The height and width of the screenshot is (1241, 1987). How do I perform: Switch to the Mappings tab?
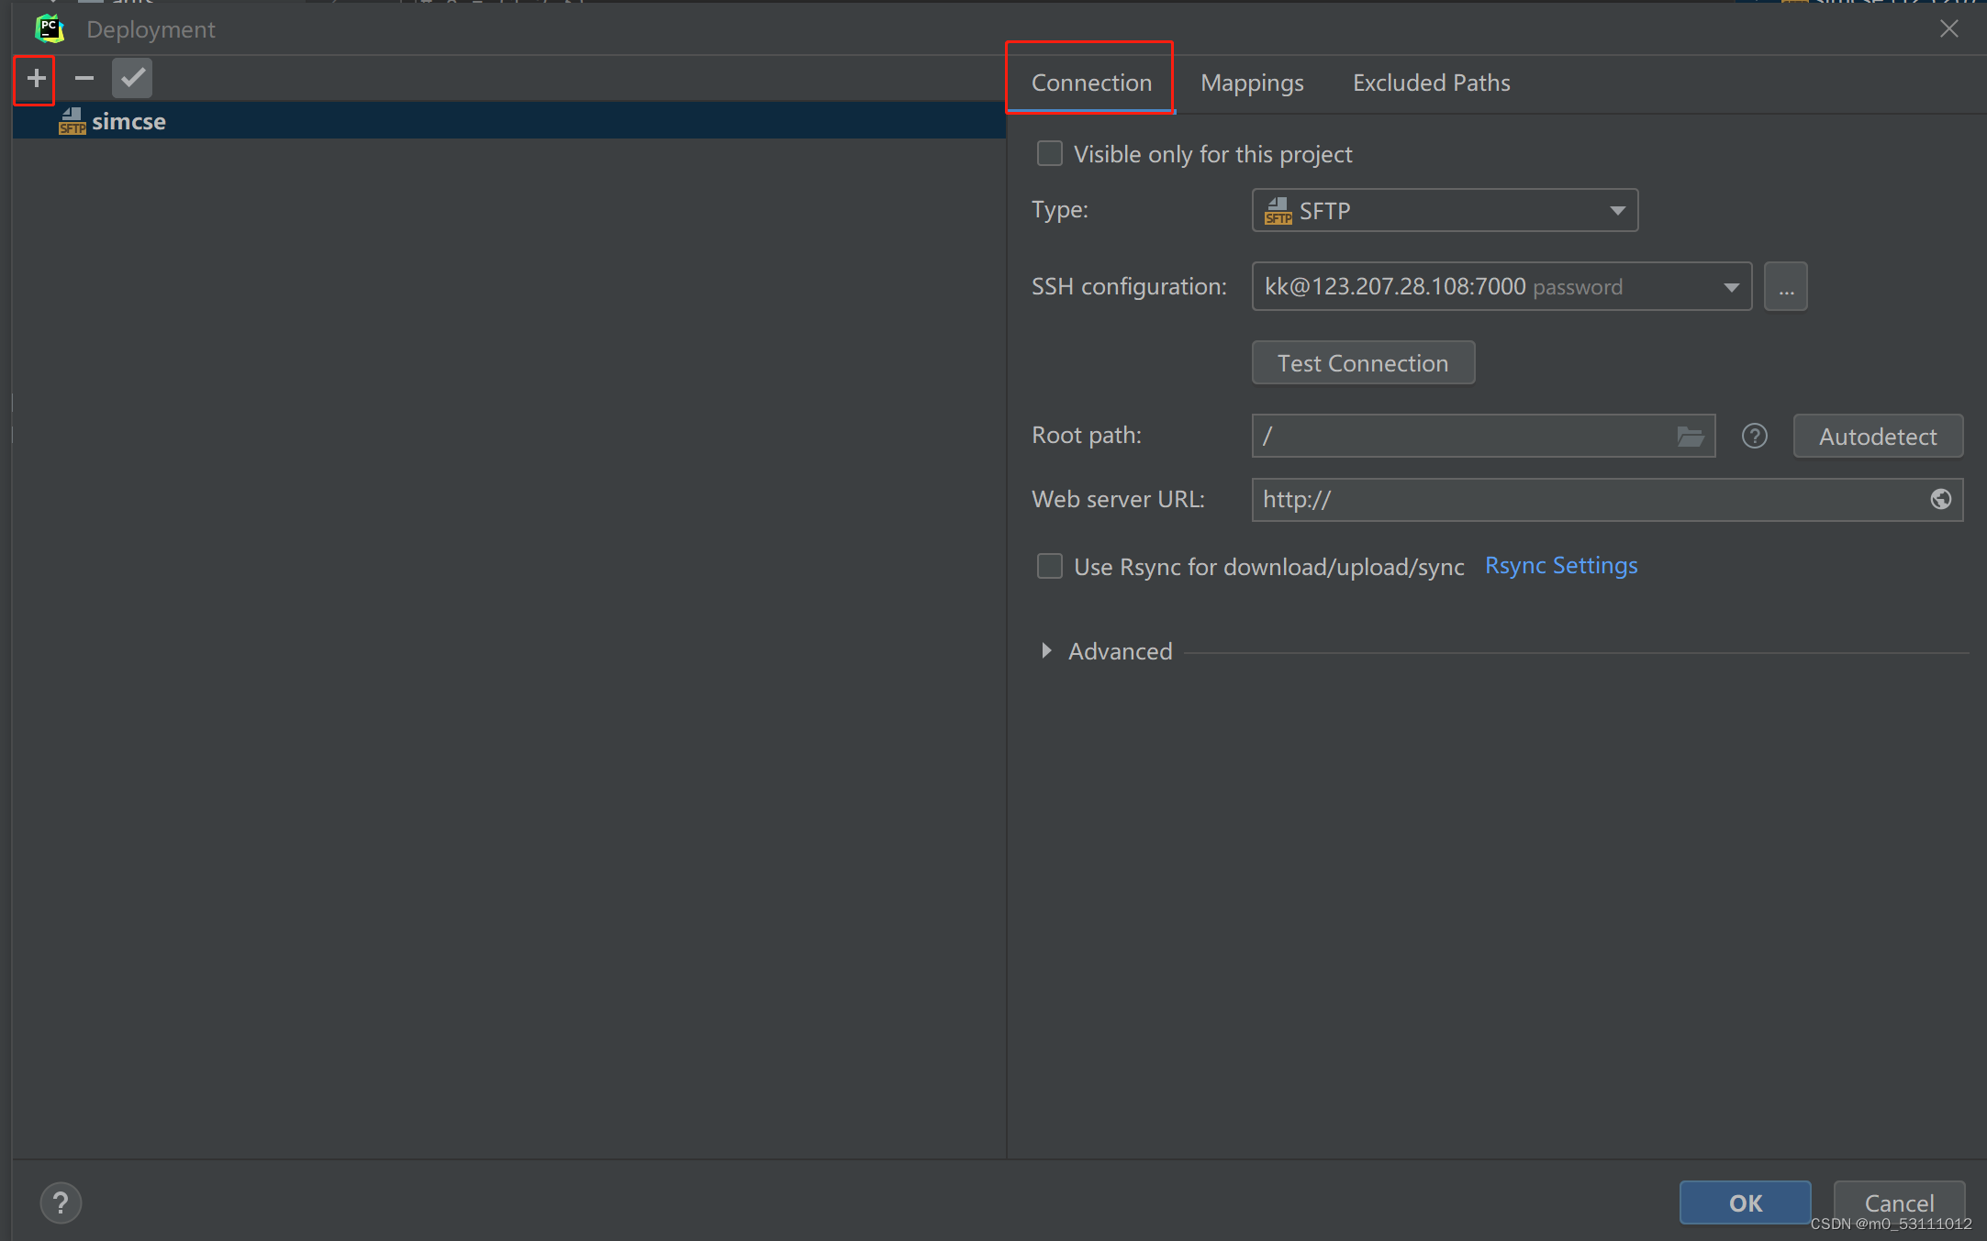[x=1252, y=83]
